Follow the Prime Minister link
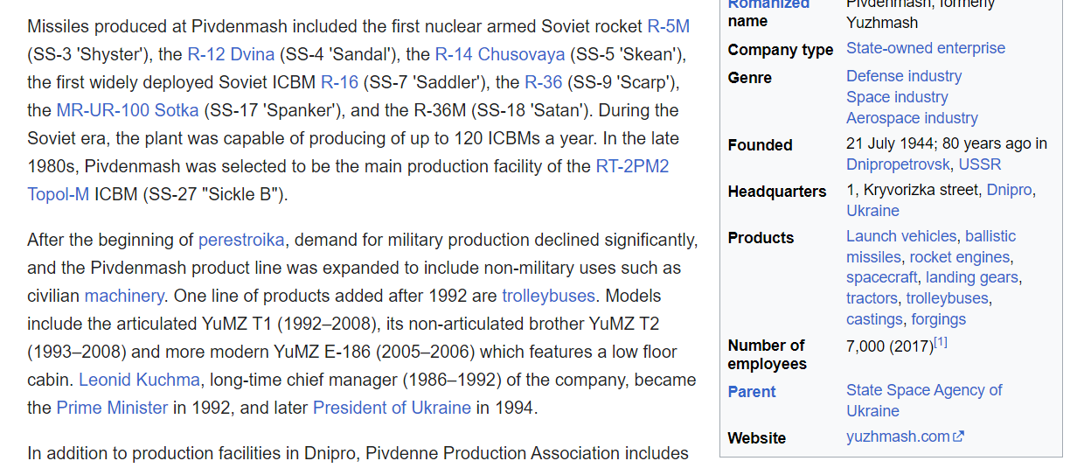This screenshot has width=1077, height=468. pyautogui.click(x=112, y=408)
